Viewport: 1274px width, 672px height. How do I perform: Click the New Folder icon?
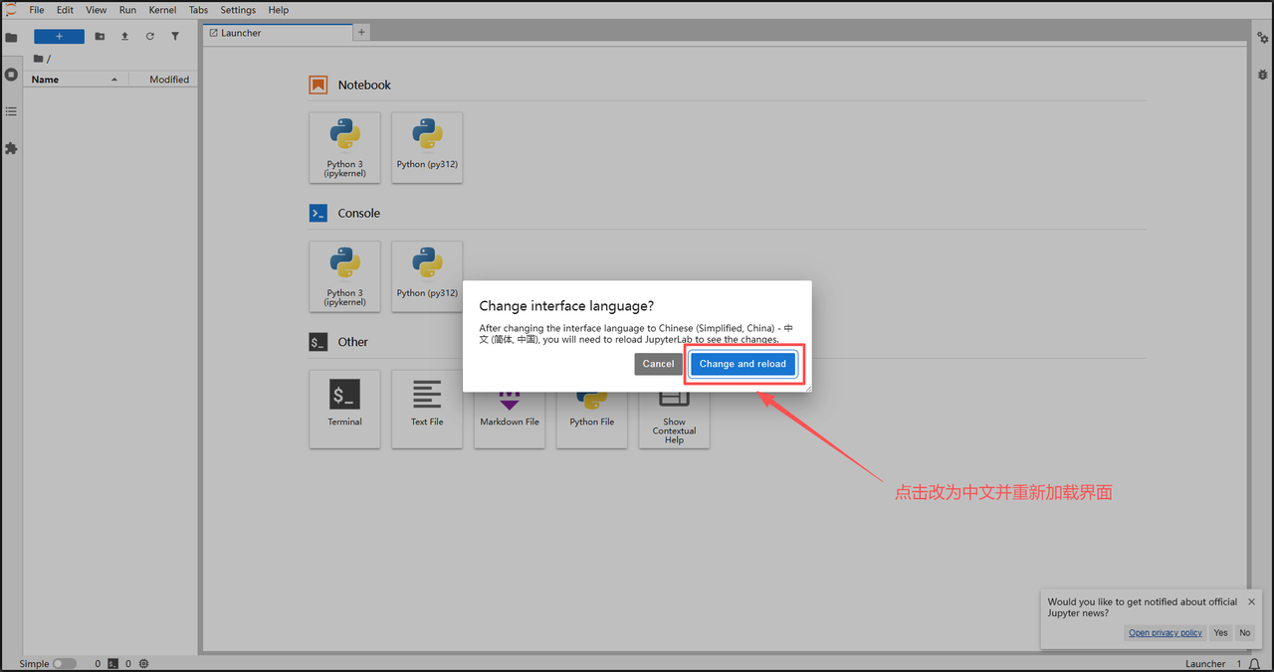[x=100, y=37]
